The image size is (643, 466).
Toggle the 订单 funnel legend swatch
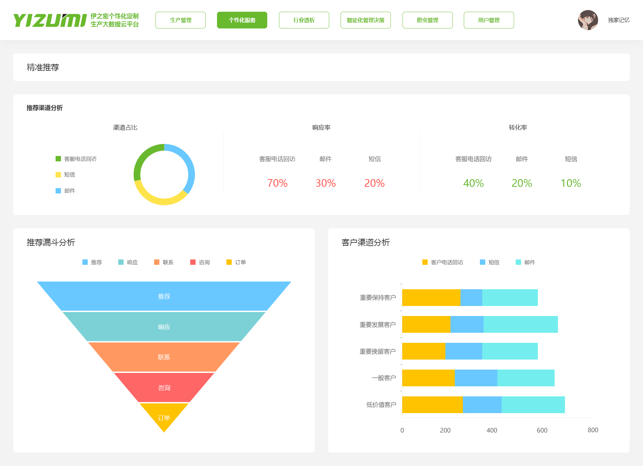[x=229, y=262]
